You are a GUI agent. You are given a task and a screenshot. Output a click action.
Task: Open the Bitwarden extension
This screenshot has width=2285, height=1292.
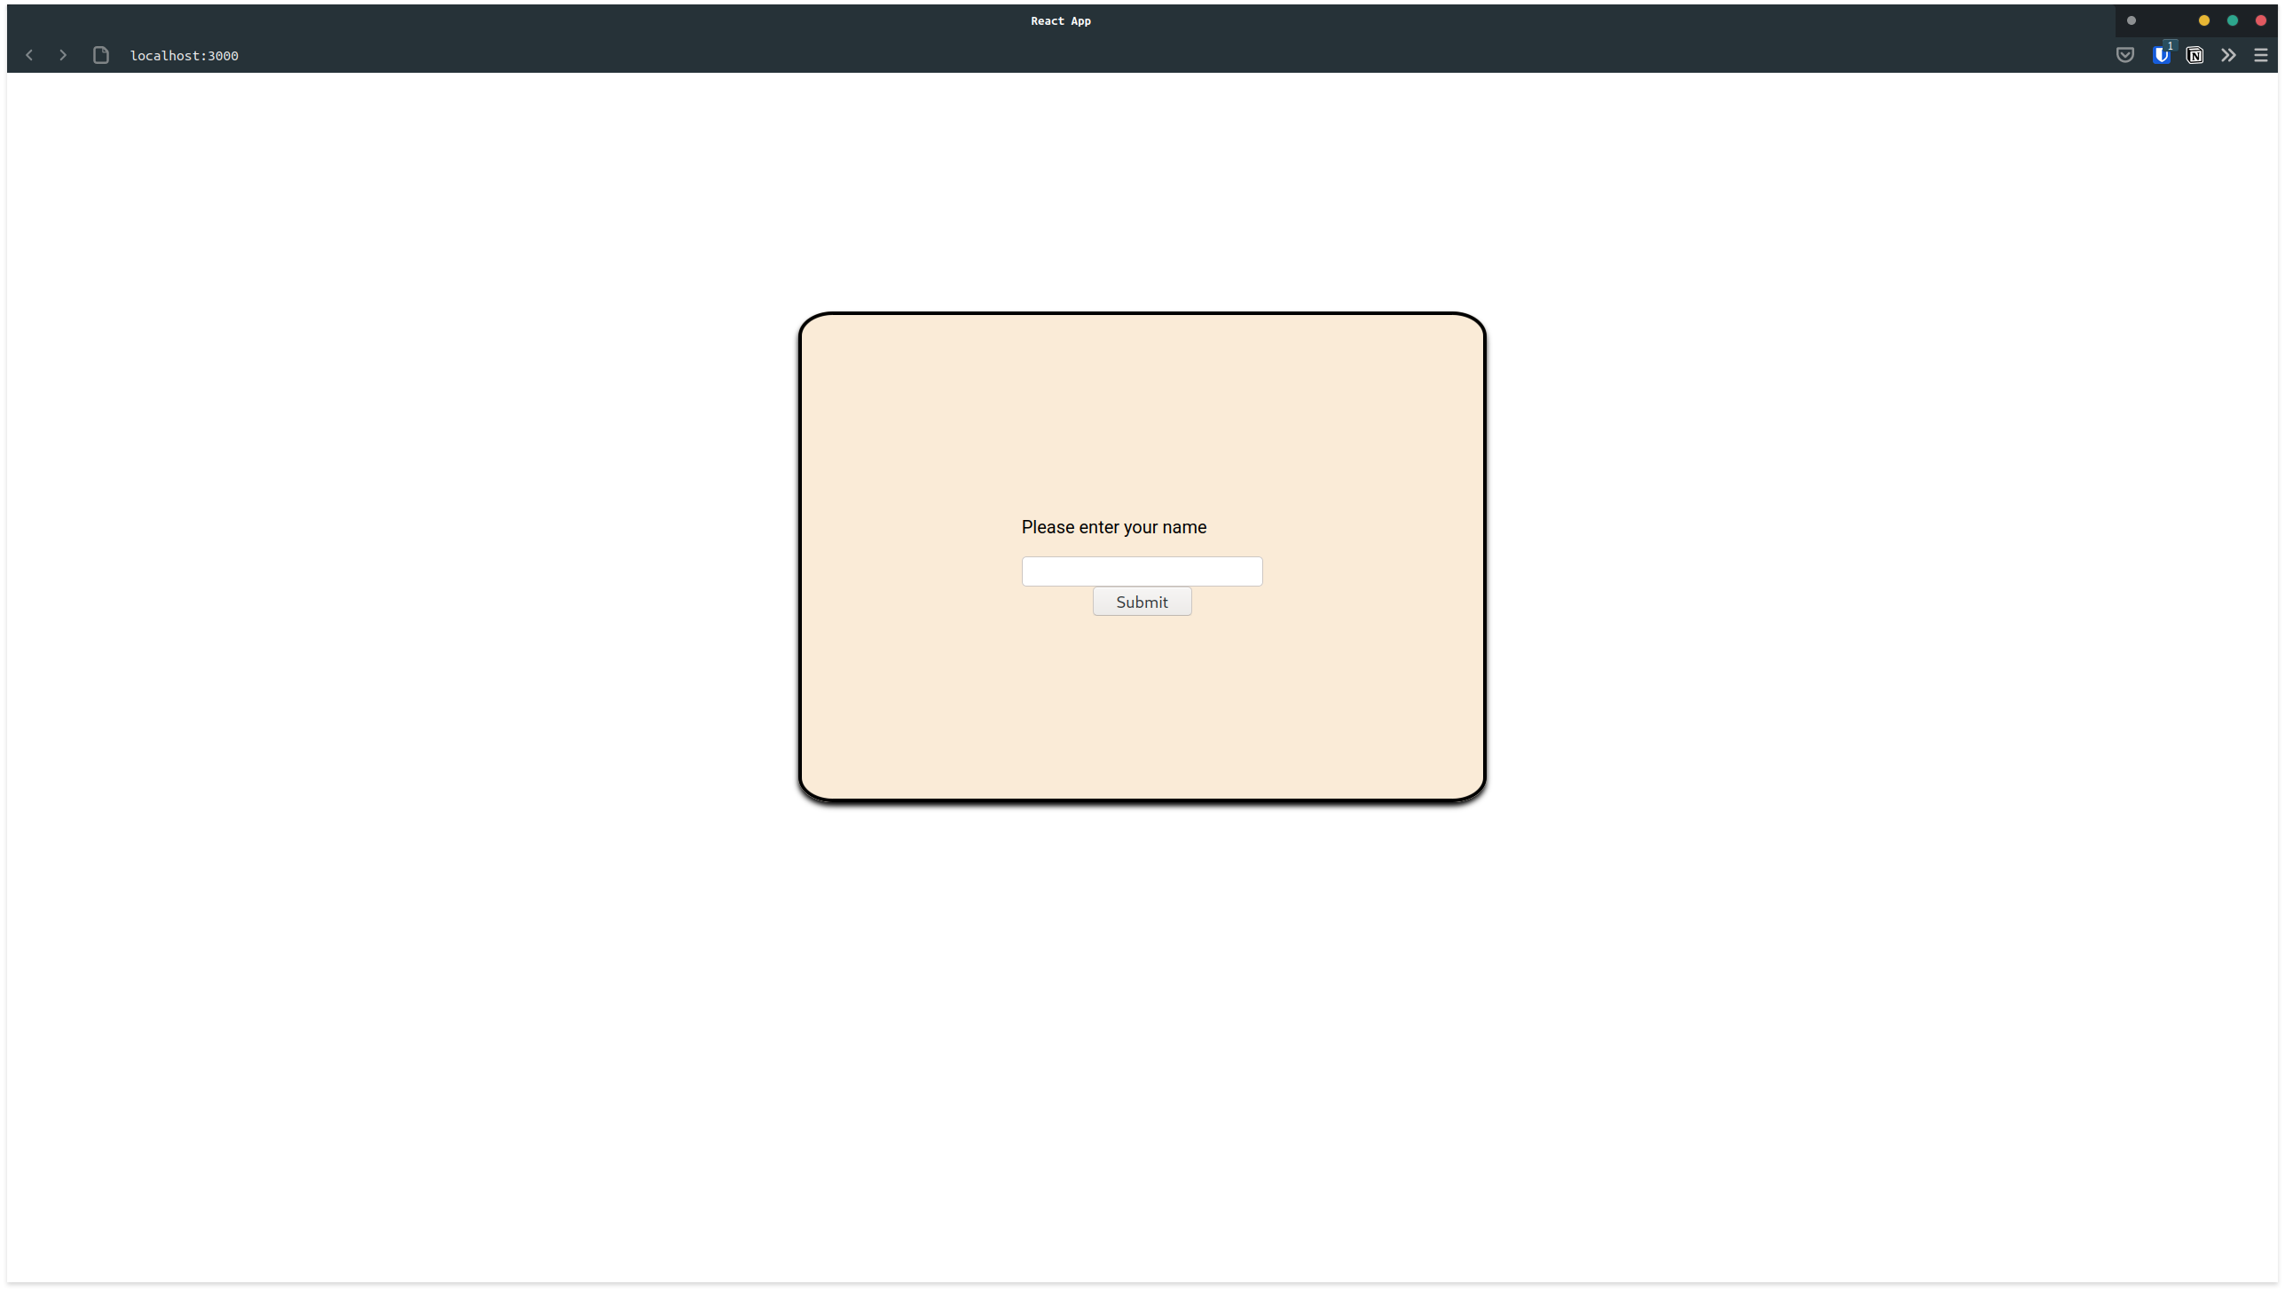(2160, 56)
